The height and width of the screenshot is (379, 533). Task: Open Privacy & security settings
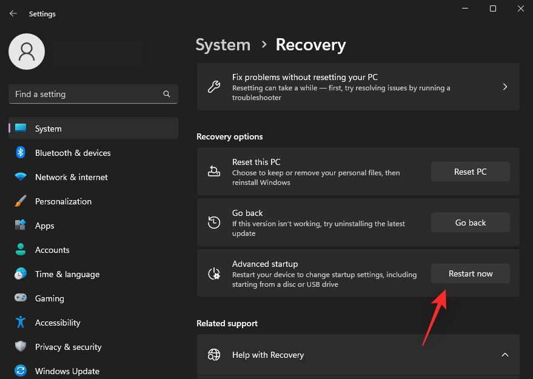click(68, 347)
